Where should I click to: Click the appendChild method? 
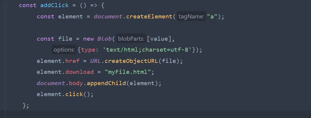107,83
